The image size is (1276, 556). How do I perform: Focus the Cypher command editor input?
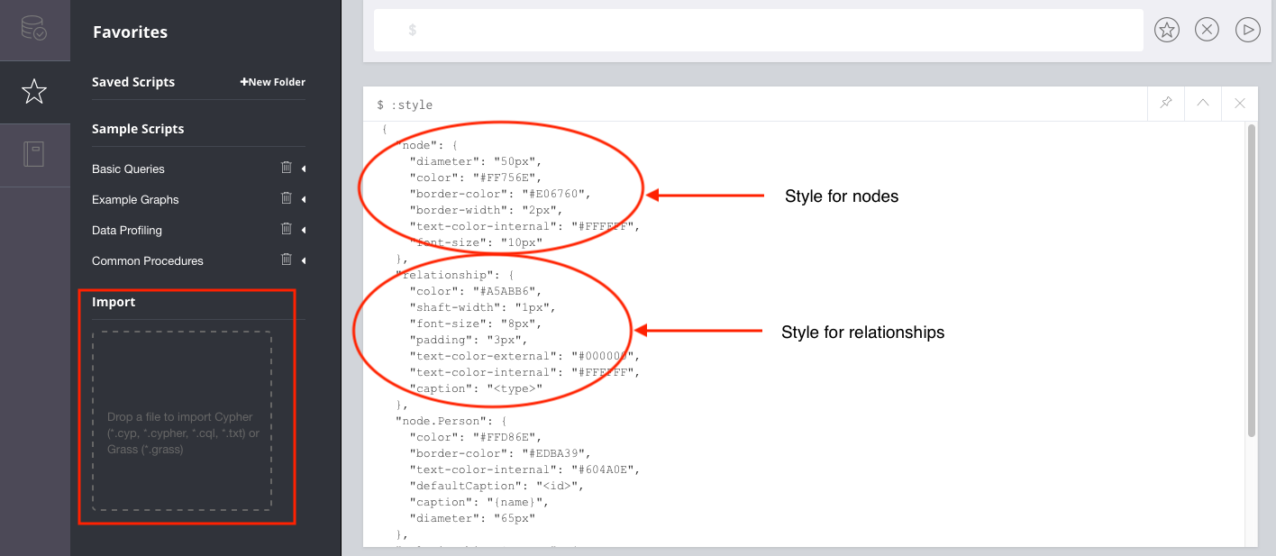(759, 31)
